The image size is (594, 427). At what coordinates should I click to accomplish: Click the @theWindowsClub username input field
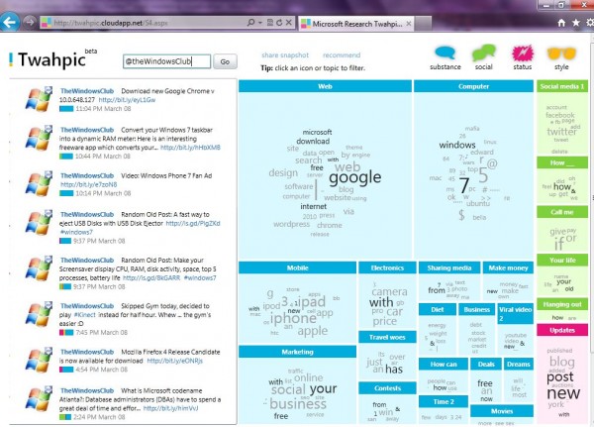(x=166, y=61)
